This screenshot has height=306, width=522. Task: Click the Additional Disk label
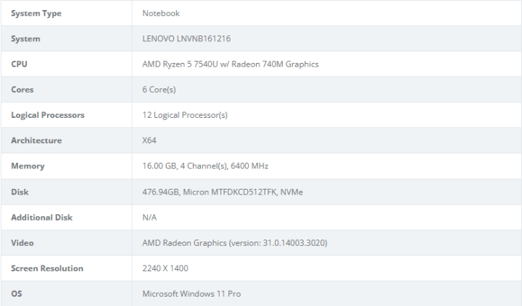pos(41,217)
